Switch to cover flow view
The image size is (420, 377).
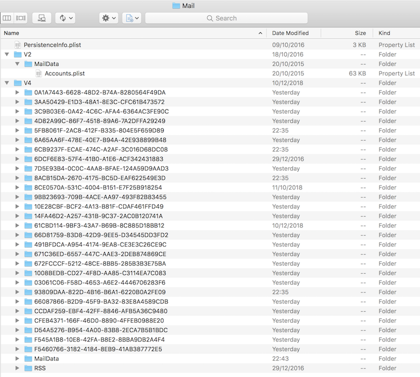coord(21,18)
